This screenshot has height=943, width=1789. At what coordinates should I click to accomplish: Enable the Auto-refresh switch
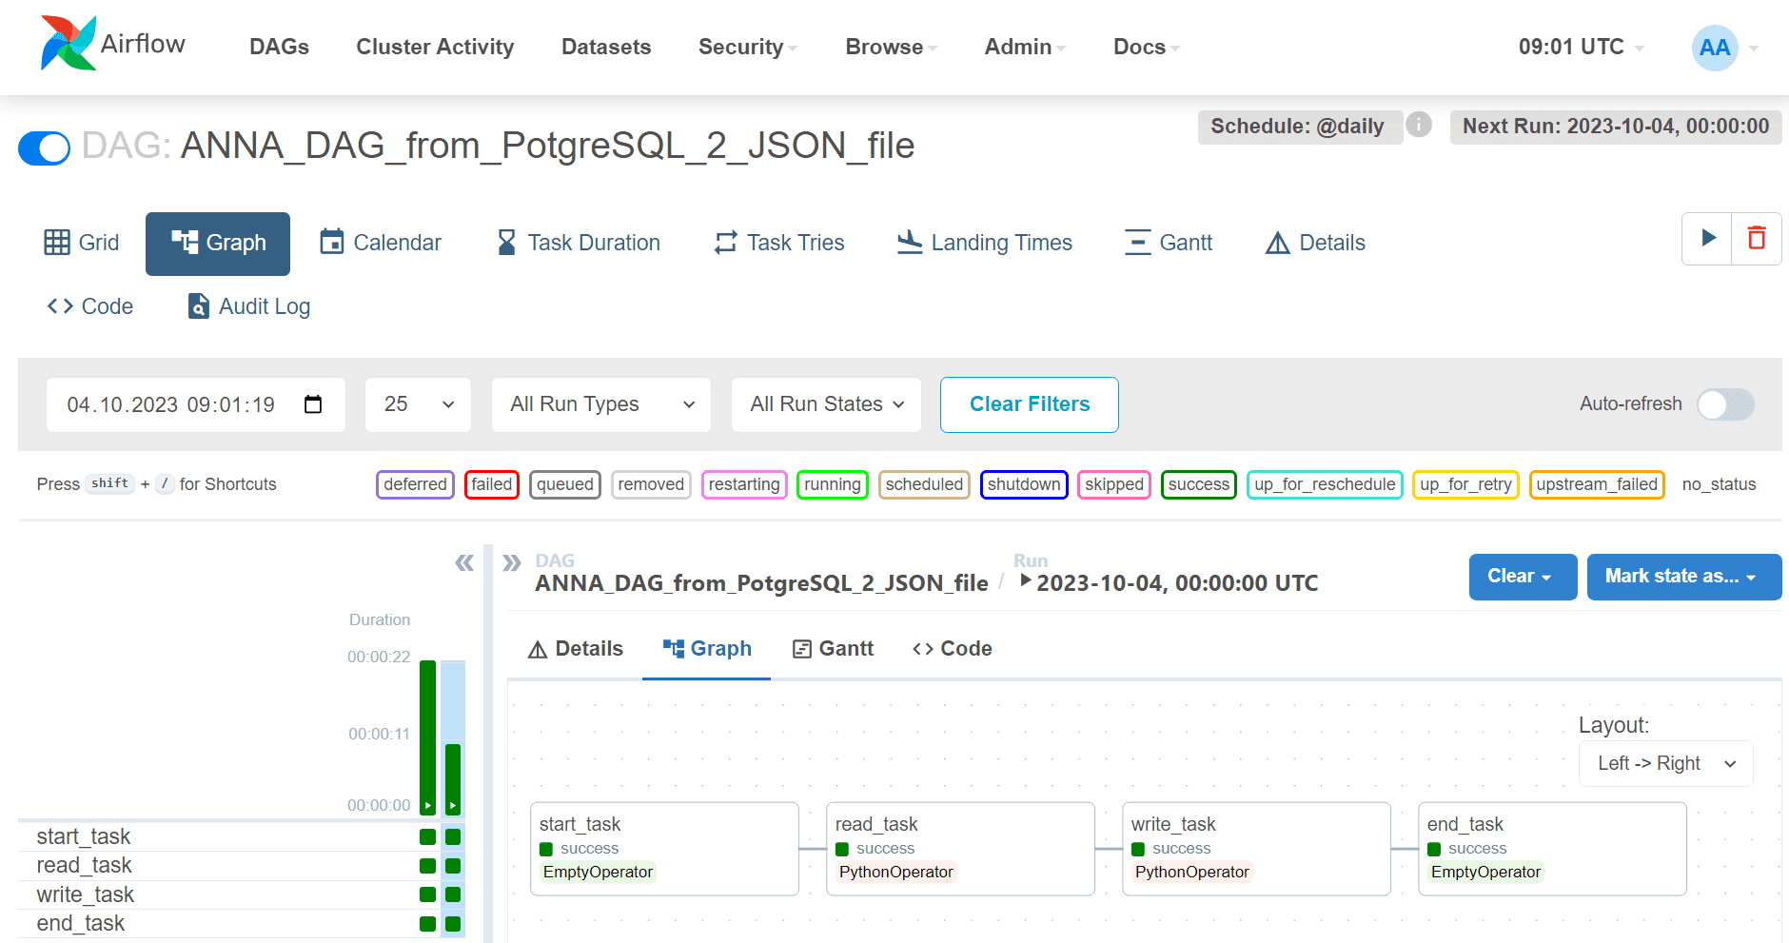point(1726,404)
